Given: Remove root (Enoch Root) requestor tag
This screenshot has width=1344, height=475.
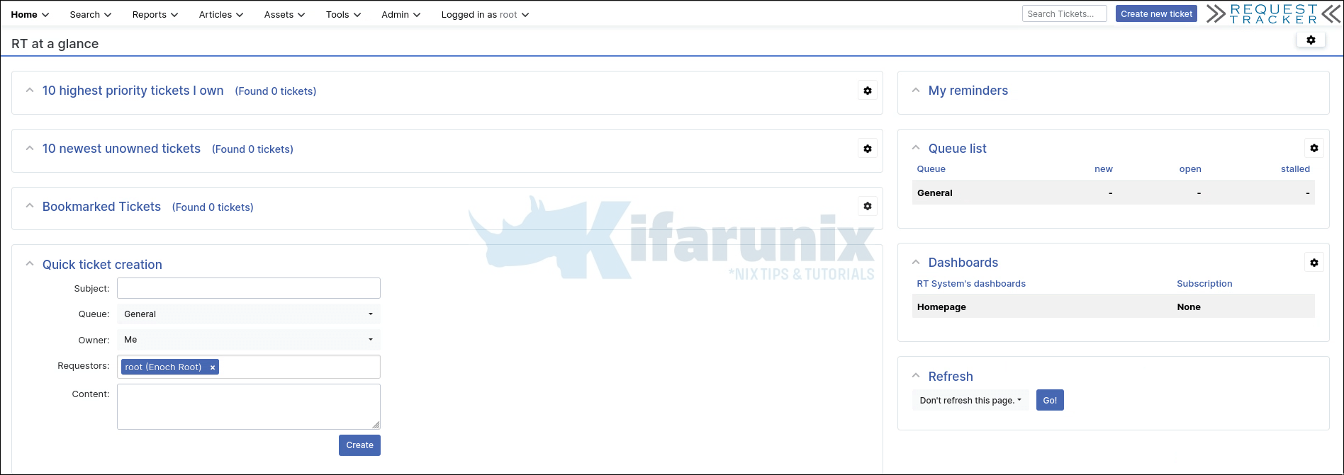Looking at the screenshot, I should tap(213, 367).
